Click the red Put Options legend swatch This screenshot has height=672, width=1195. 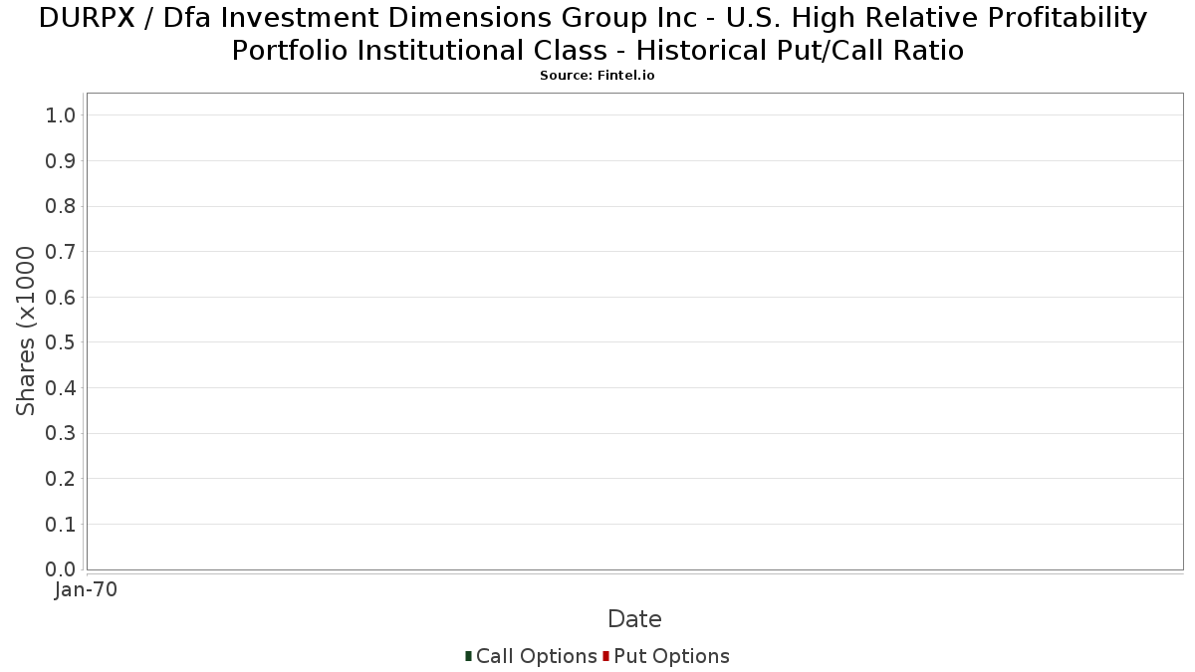click(605, 655)
